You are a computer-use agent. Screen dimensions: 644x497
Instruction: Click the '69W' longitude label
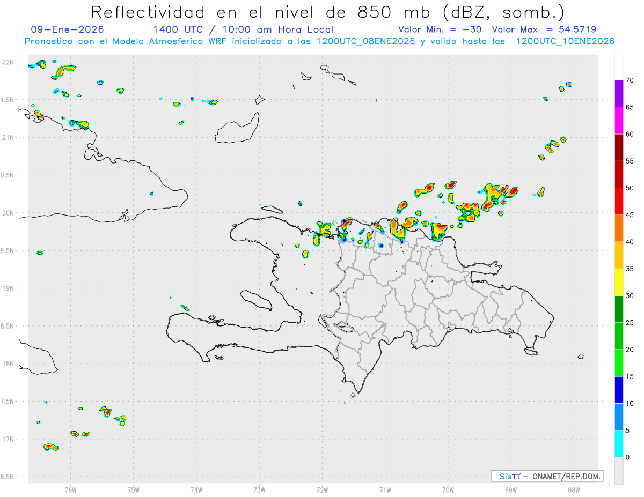[x=511, y=489]
